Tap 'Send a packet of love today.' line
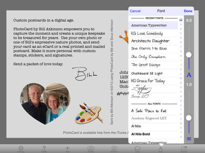This screenshot has width=205, height=153. [38, 64]
